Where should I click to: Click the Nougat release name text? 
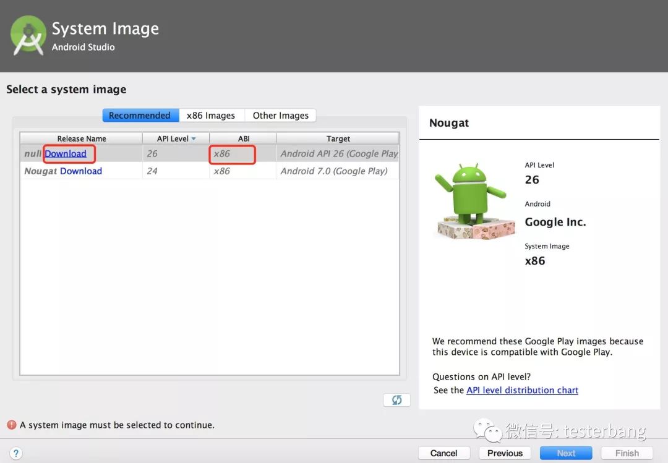[x=40, y=171]
